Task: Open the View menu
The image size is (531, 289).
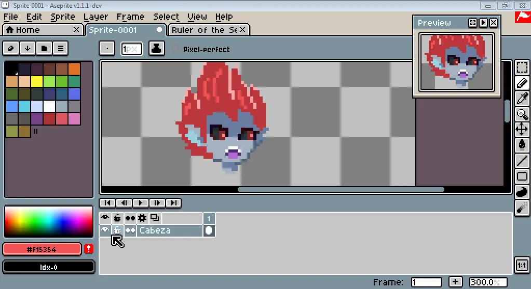Action: pyautogui.click(x=197, y=17)
